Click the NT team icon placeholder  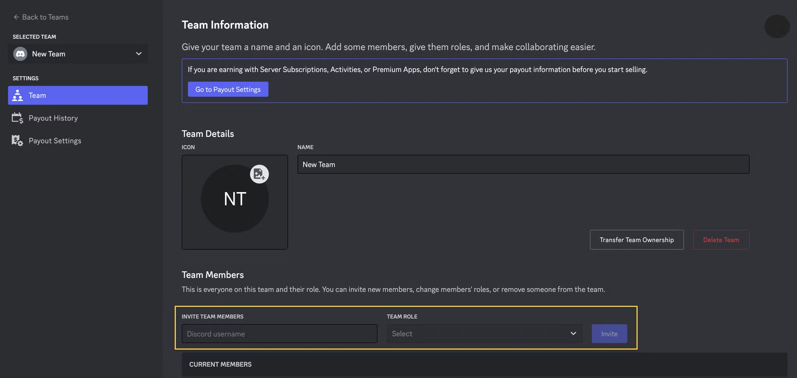234,199
